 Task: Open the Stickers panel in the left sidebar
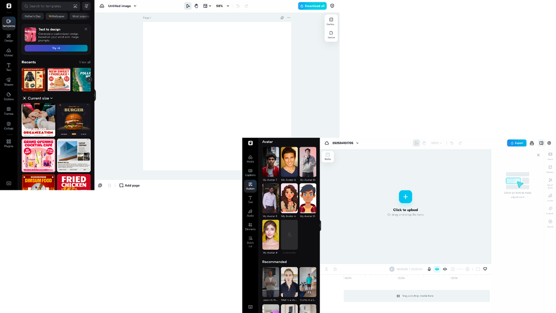[9, 96]
